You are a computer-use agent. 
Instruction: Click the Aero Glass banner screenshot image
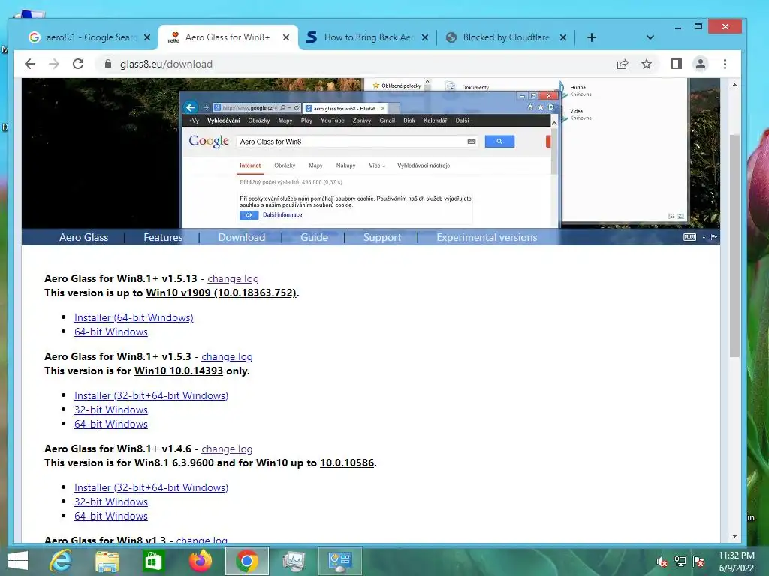pos(371,153)
